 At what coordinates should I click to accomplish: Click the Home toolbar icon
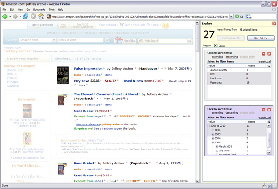coord(41,16)
